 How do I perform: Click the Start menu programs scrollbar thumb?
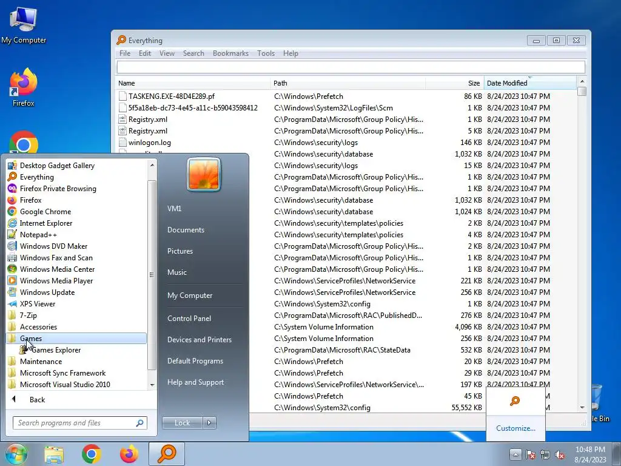151,275
